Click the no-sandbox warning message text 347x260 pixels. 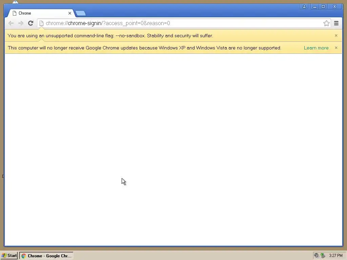pos(110,36)
